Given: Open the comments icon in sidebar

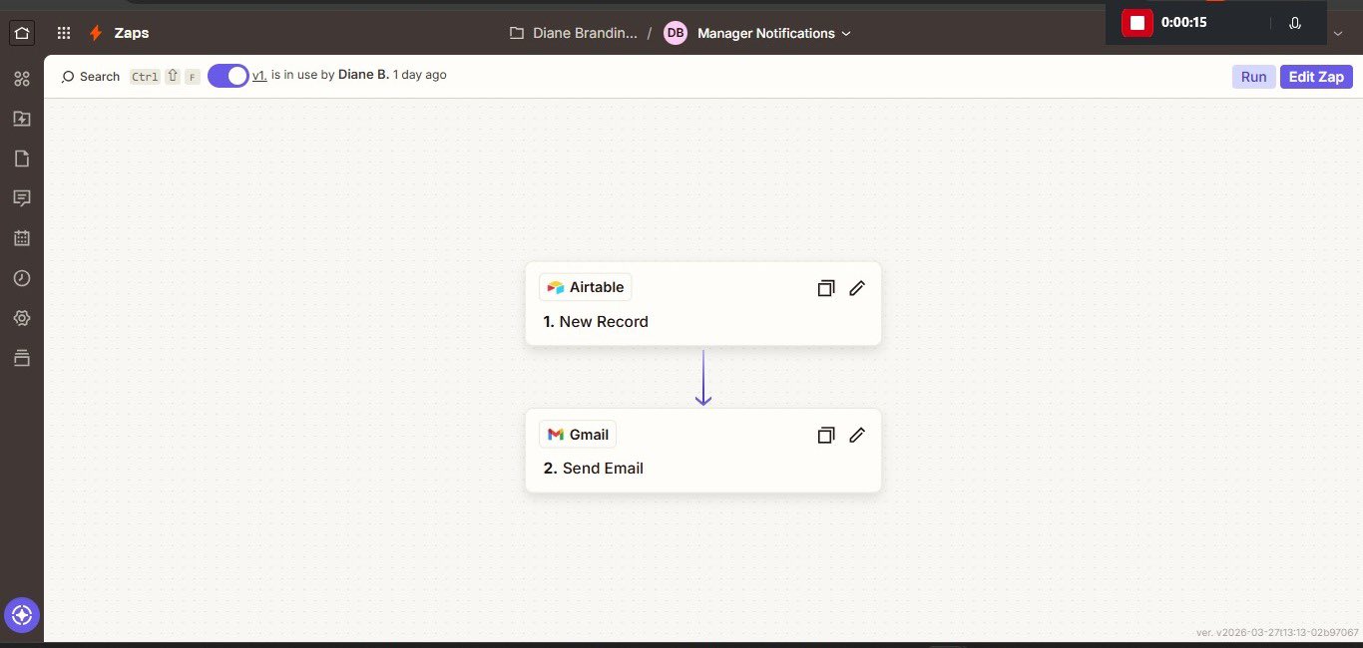Looking at the screenshot, I should pyautogui.click(x=22, y=198).
